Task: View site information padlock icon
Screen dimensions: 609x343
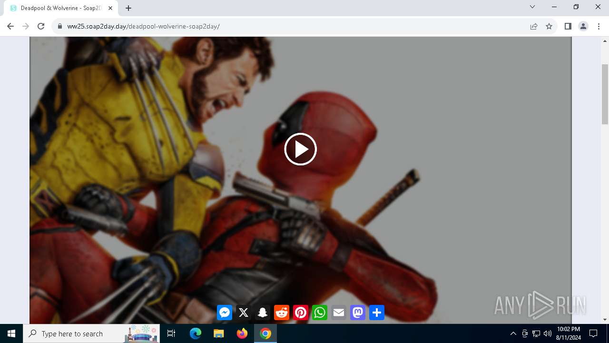Action: pyautogui.click(x=59, y=26)
